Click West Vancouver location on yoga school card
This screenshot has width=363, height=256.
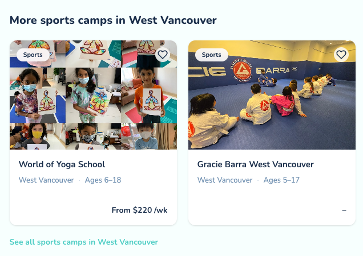[x=46, y=180]
